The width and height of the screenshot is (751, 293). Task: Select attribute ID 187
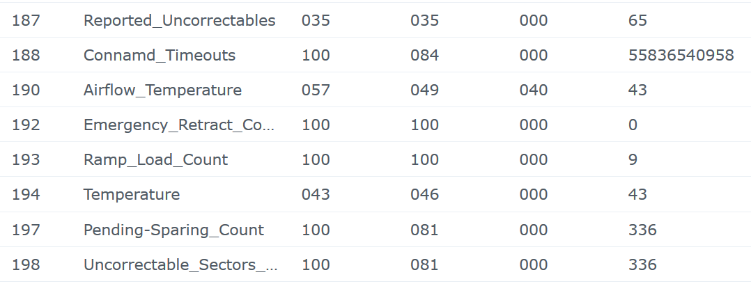pyautogui.click(x=26, y=20)
